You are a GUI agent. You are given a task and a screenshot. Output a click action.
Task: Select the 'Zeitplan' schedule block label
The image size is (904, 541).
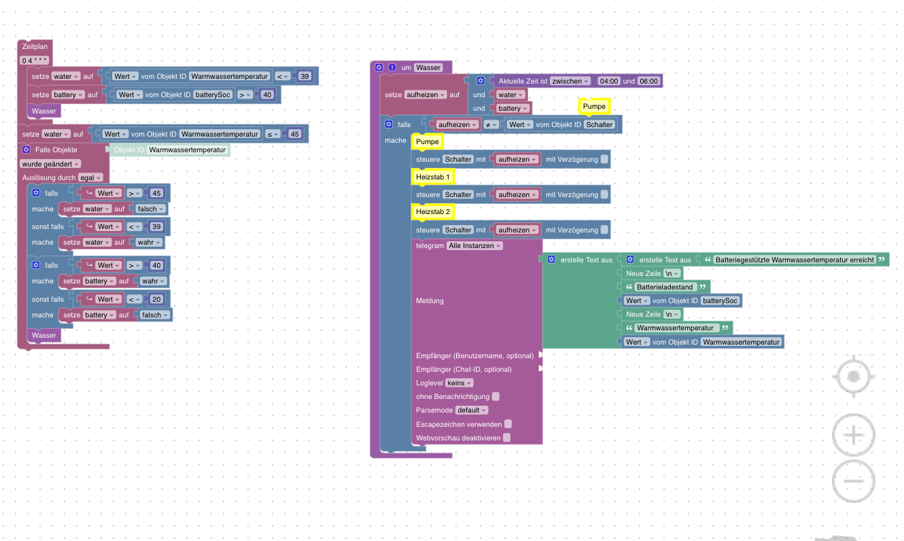tap(34, 46)
